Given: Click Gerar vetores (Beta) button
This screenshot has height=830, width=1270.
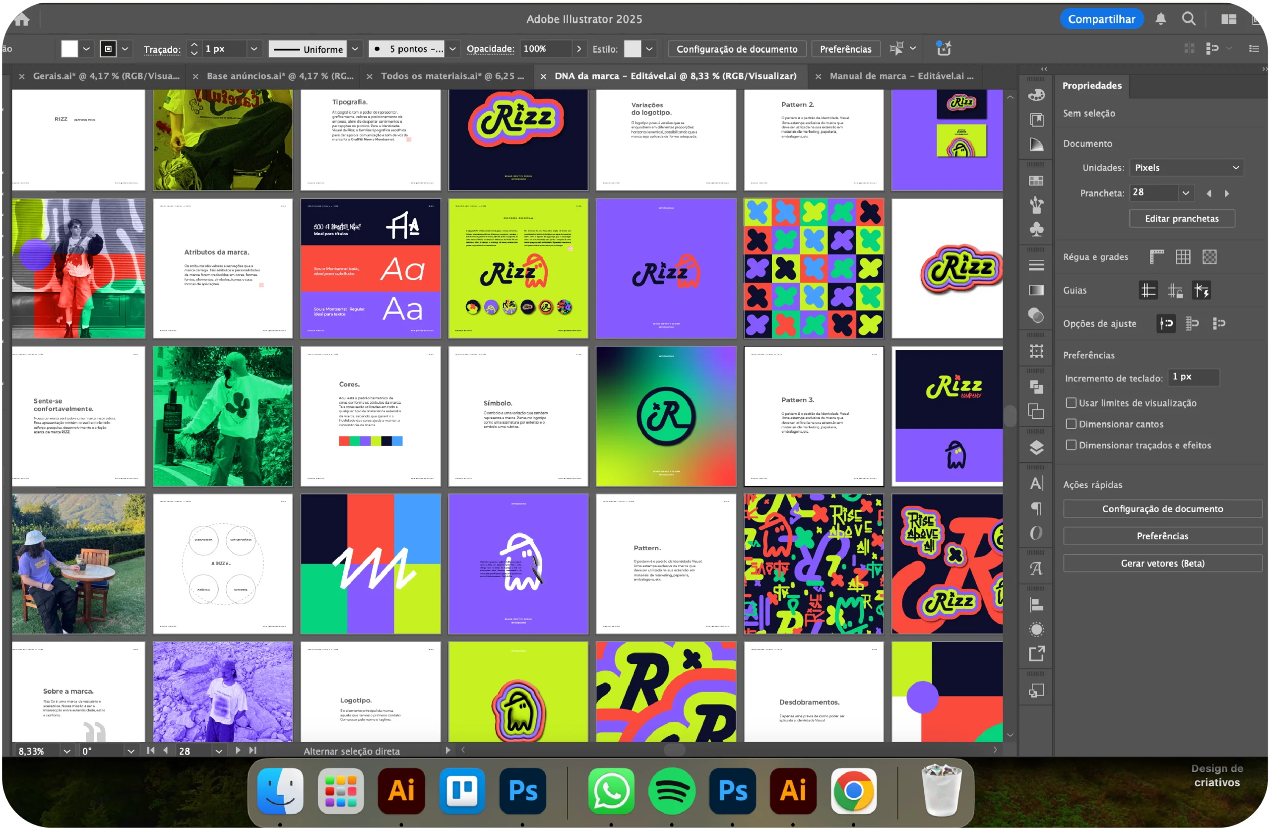Looking at the screenshot, I should 1162,563.
